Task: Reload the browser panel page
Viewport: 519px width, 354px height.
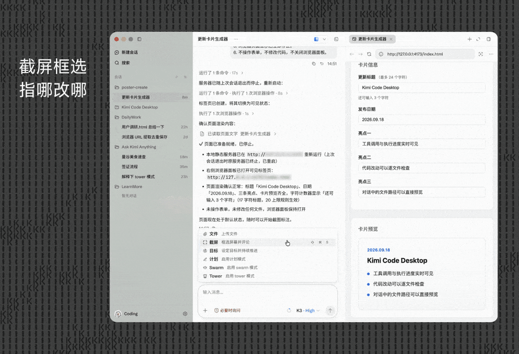Action: click(x=369, y=54)
